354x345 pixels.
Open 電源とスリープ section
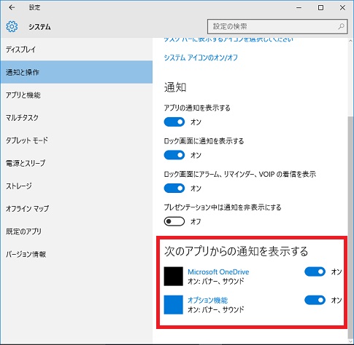(x=77, y=163)
